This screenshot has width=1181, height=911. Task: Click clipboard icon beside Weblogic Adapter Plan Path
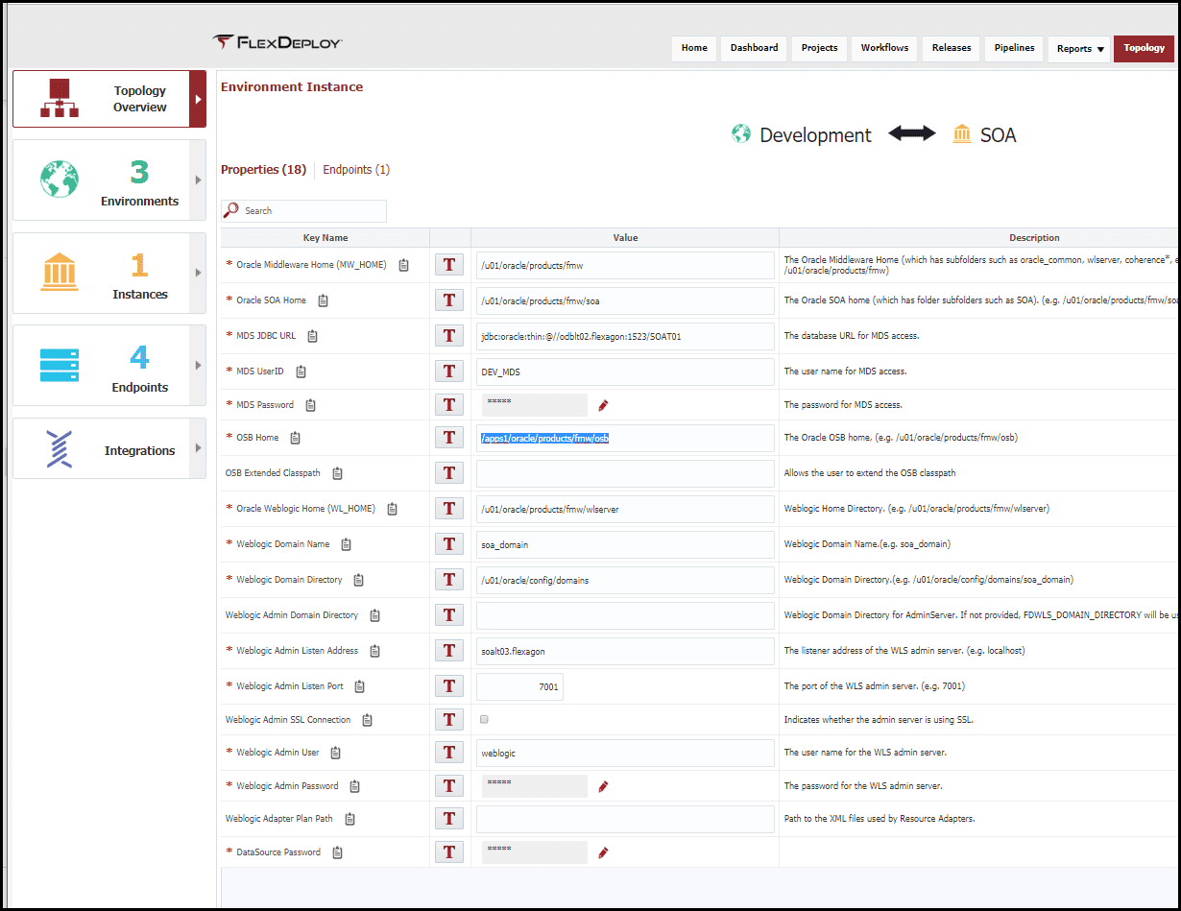[x=349, y=819]
